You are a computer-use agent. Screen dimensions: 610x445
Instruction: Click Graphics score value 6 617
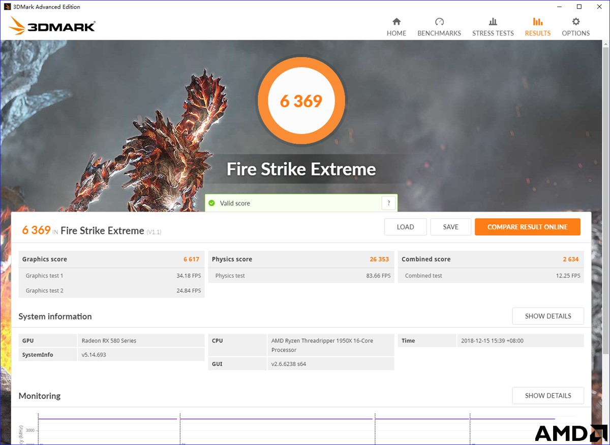click(x=192, y=259)
